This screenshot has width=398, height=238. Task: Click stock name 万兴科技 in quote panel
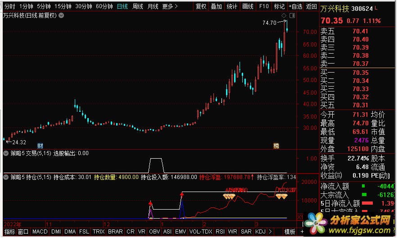(335, 9)
